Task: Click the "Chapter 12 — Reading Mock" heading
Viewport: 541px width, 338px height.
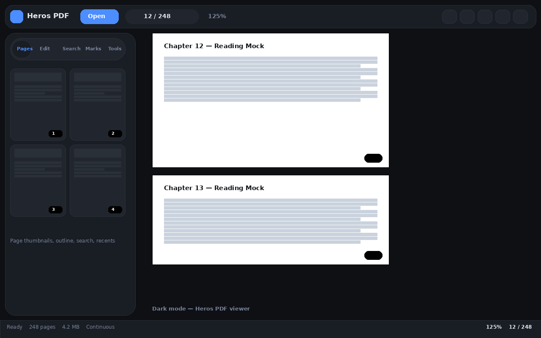Action: 214,46
